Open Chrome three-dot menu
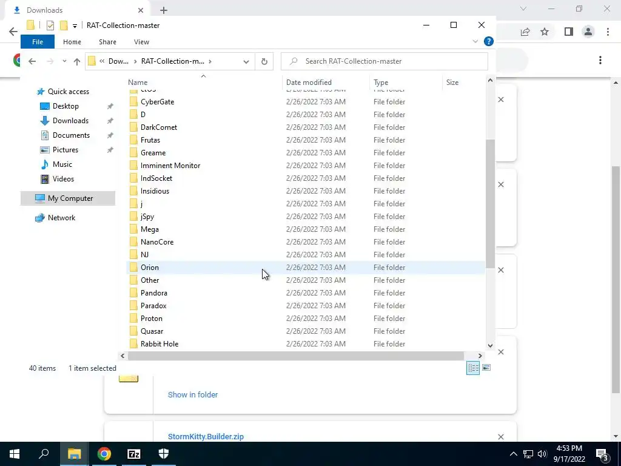 point(608,32)
